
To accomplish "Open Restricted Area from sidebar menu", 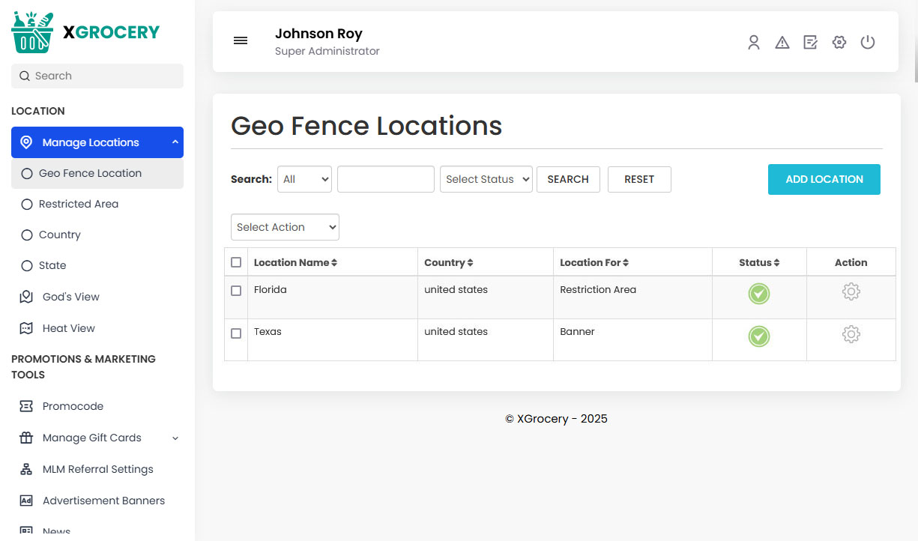I will coord(78,204).
